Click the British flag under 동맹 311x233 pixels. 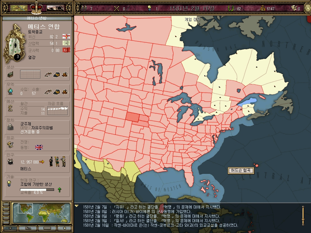pos(39,147)
